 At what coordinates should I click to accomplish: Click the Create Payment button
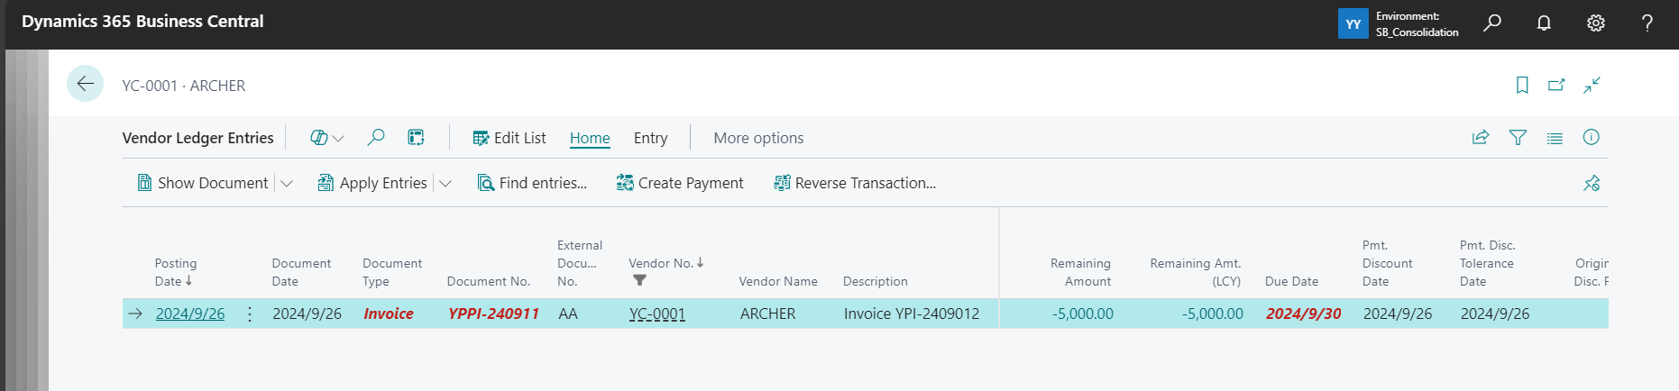680,183
